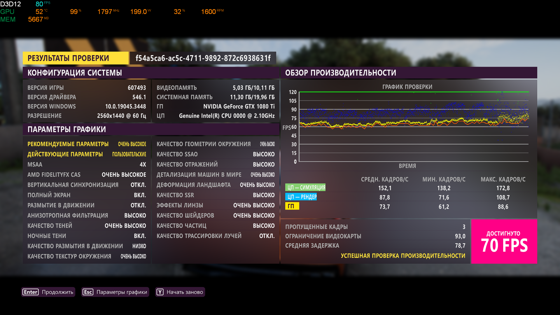Screen dimensions: 560x315
Task: Select the Результаты проверки header tab
Action: (75, 58)
